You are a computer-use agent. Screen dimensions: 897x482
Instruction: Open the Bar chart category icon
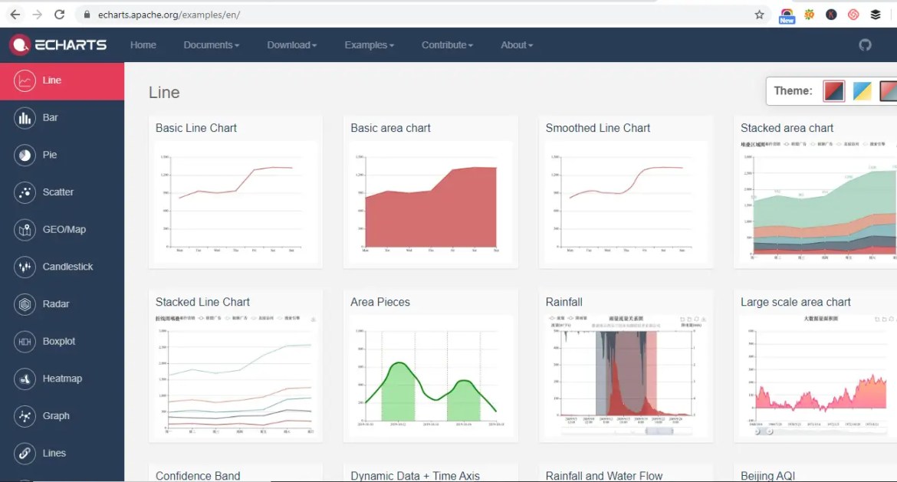point(25,118)
